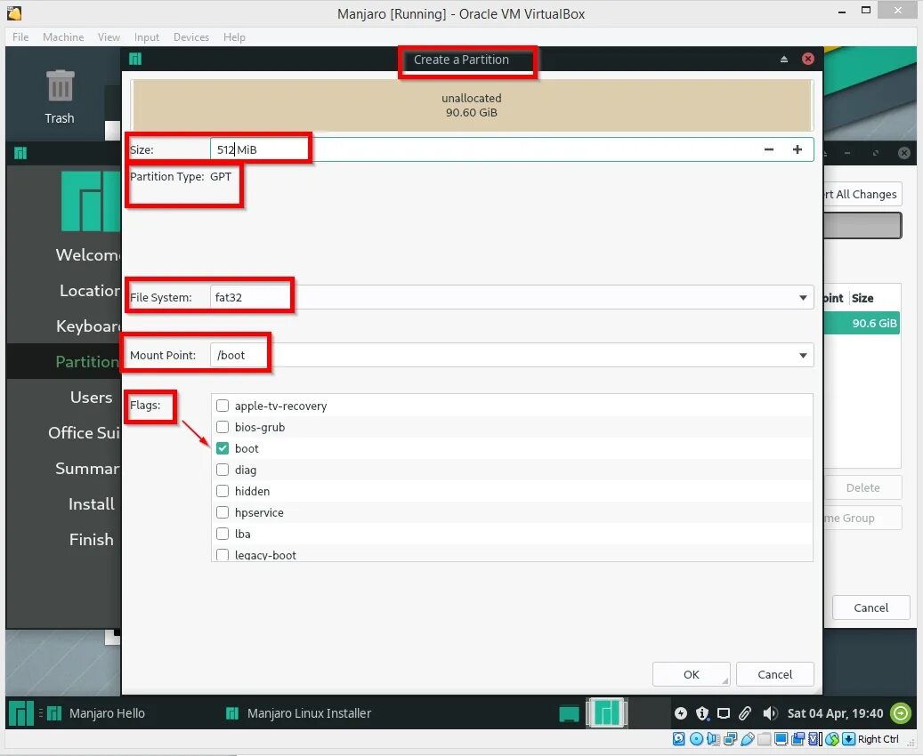Select the Finish step in installer sidebar
Viewport: 923px width, 756px height.
(92, 540)
